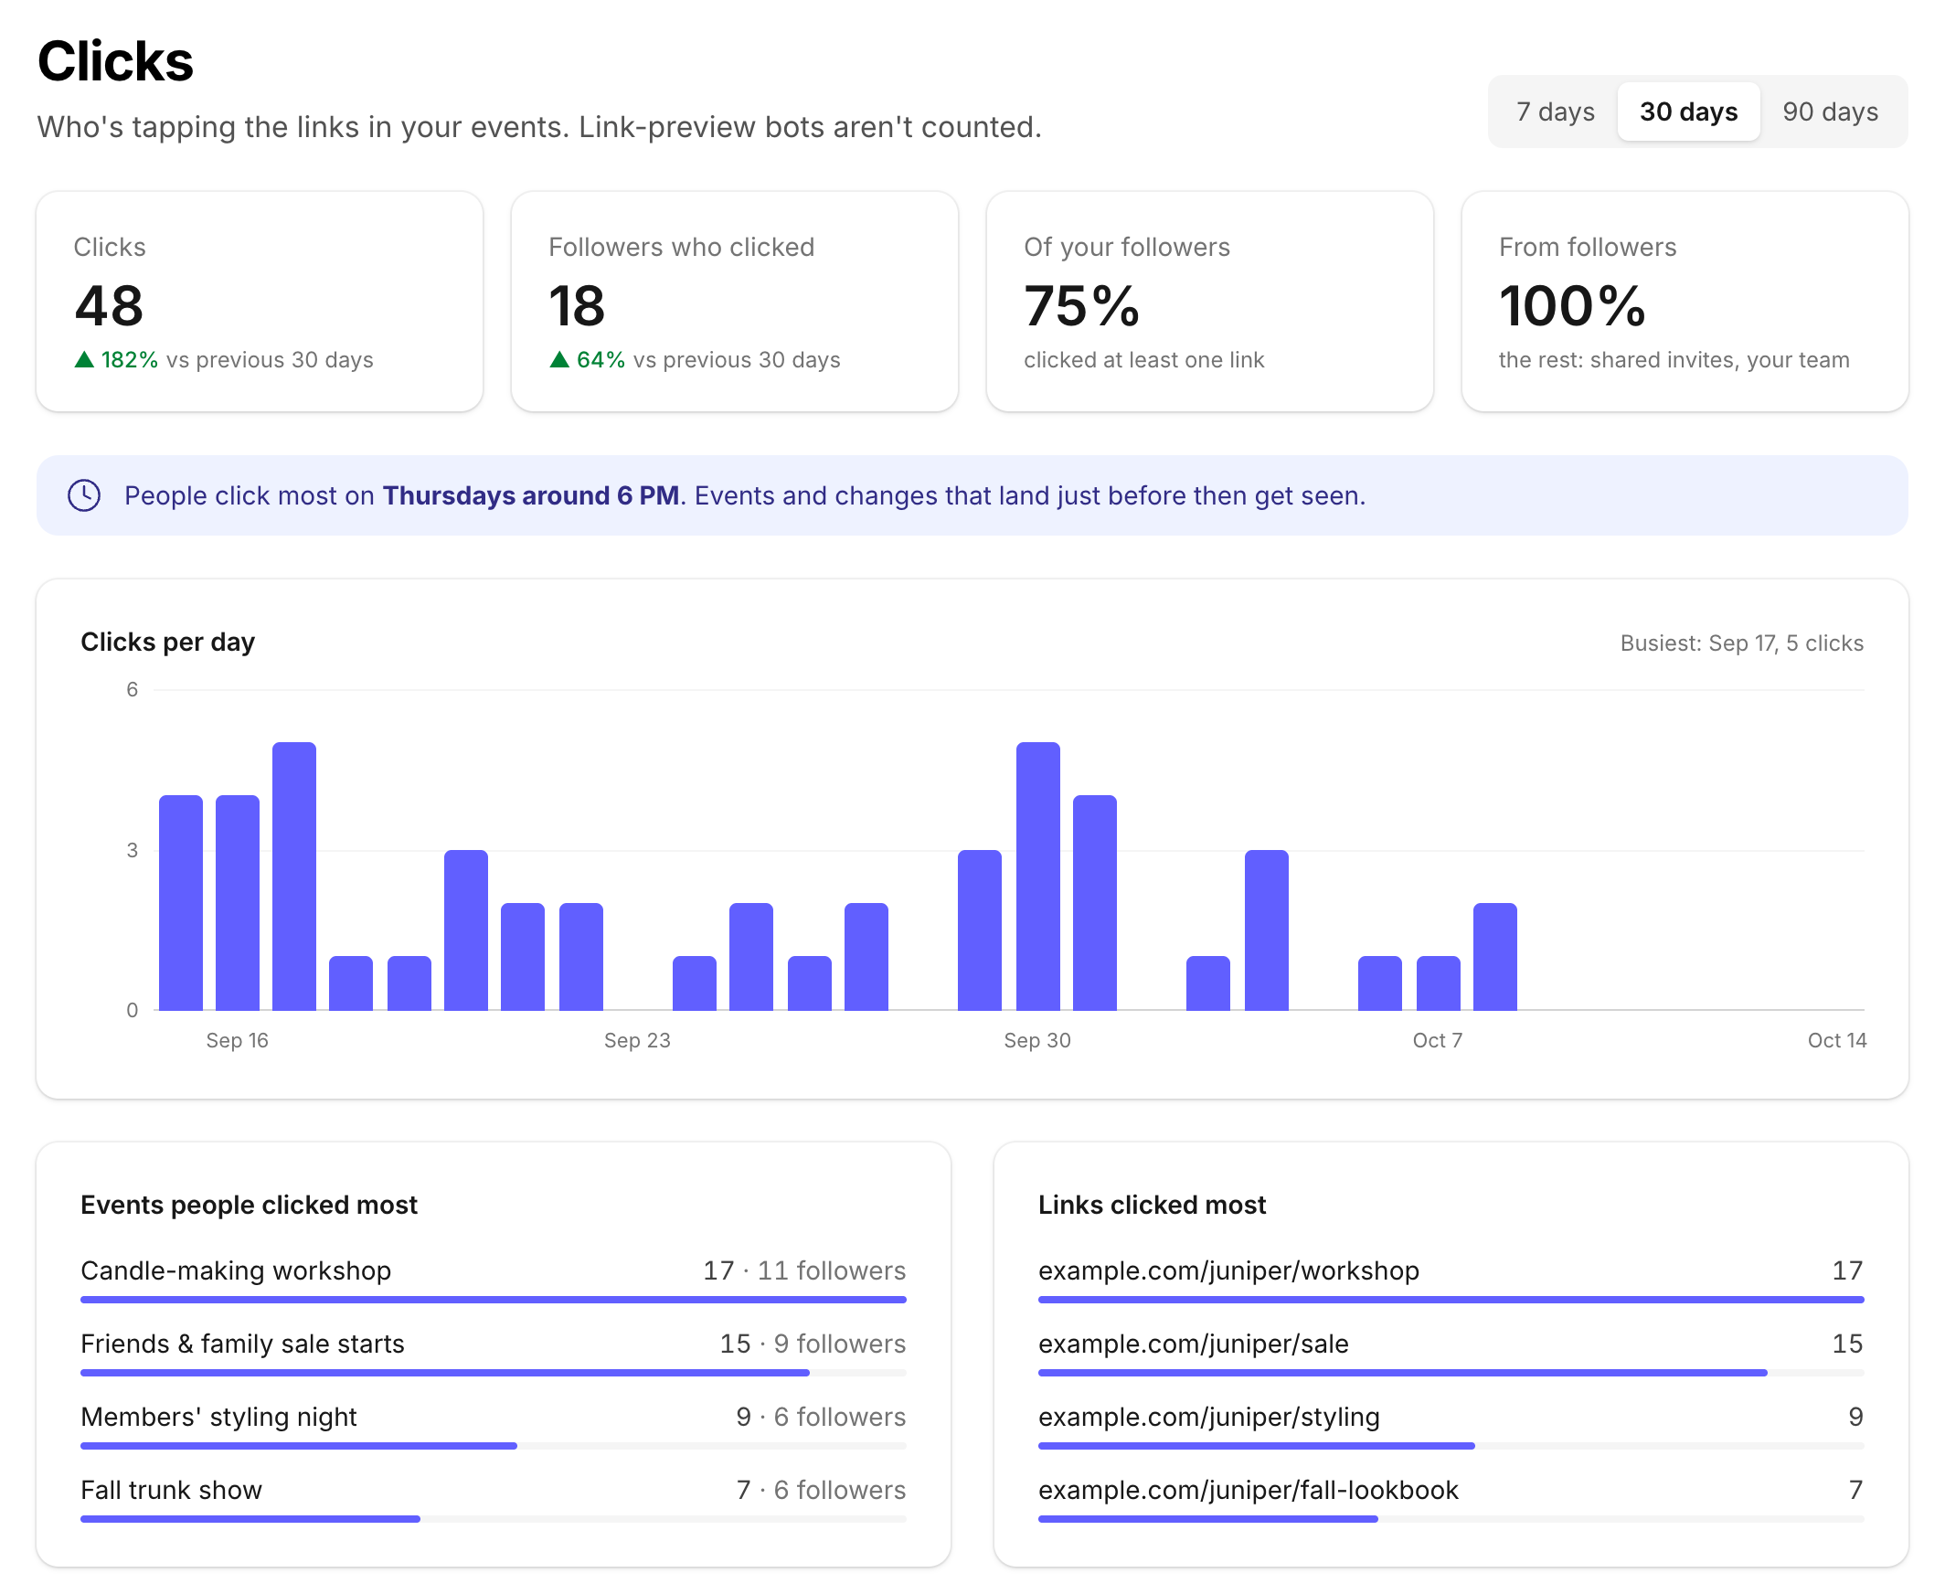Click the 'Busiest: Sep 17, 5 clicks' label
Viewport: 1945px width, 1594px height.
(1740, 643)
